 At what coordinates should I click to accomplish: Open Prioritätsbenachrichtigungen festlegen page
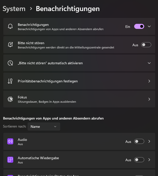[x=149, y=81]
